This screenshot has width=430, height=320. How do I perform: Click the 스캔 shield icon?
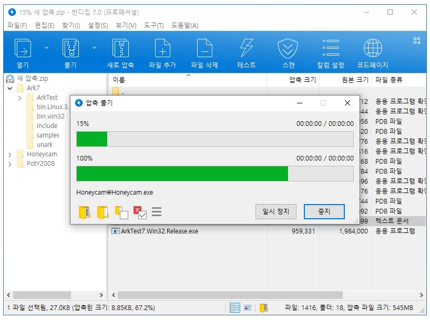click(288, 48)
